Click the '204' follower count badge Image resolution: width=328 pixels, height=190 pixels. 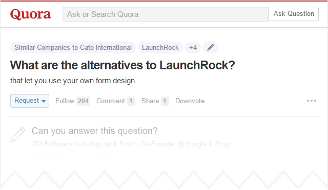[x=83, y=101]
